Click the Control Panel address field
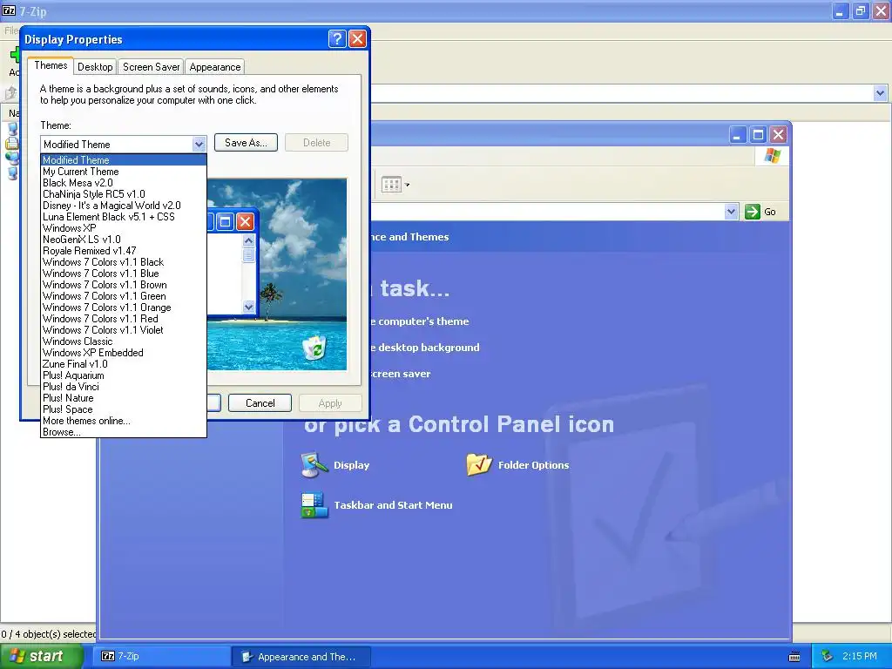Screen dimensions: 892x669 pyautogui.click(x=547, y=212)
